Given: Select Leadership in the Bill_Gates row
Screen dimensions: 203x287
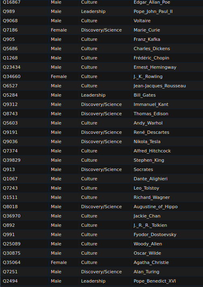Looking at the screenshot, I should [x=105, y=95].
